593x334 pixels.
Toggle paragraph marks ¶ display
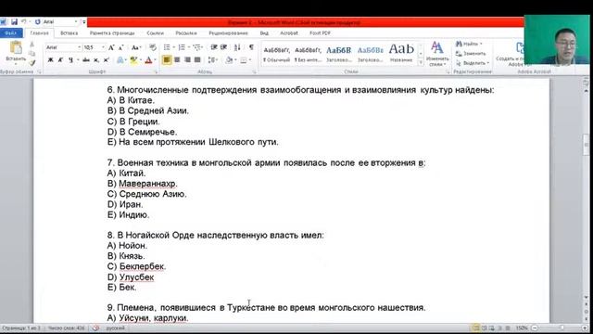pyautogui.click(x=251, y=47)
